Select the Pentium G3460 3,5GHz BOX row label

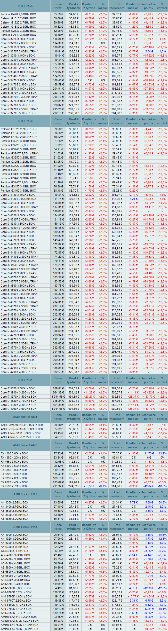click(x=18, y=191)
